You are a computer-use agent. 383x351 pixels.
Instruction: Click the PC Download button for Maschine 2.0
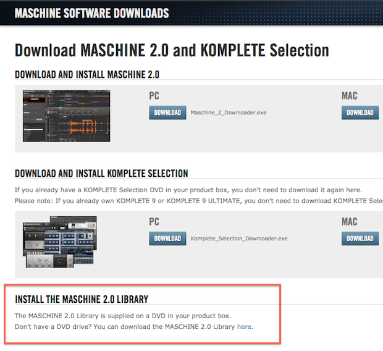[x=167, y=113]
